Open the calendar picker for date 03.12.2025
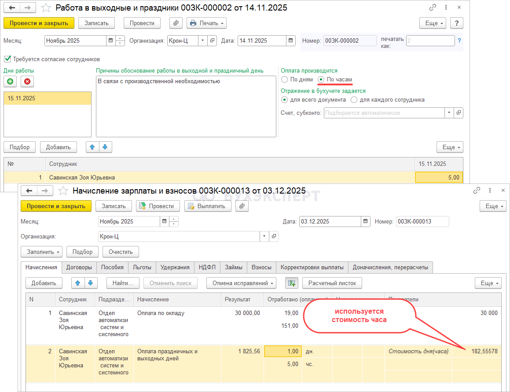Viewport: 510px width, 392px height. [x=365, y=221]
